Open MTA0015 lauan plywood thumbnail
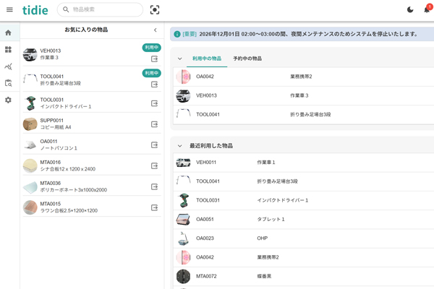Viewport: 434px width, 289px height. pos(30,207)
